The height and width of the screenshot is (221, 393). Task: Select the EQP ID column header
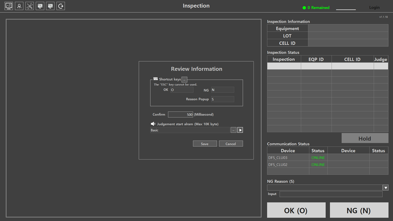coord(316,59)
